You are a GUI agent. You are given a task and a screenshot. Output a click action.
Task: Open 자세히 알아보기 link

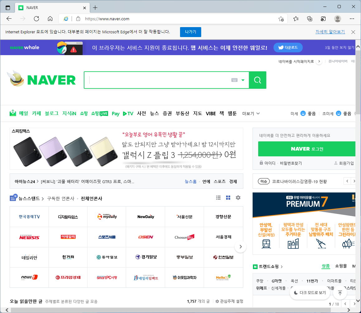tap(330, 32)
